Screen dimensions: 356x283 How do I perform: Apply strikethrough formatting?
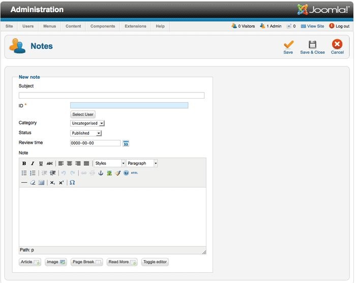49,163
